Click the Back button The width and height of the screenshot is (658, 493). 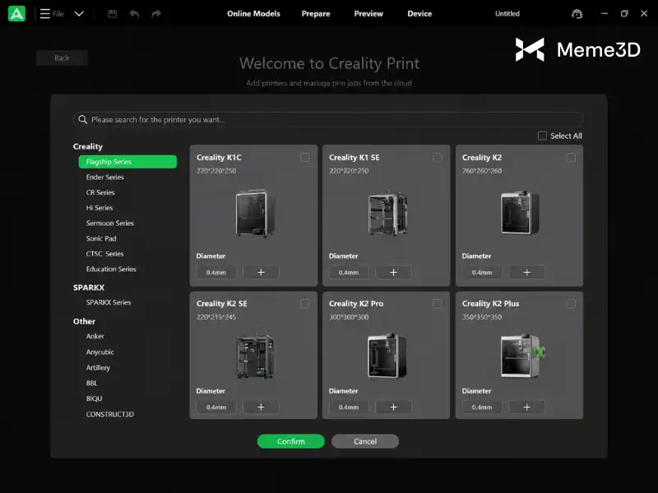62,58
